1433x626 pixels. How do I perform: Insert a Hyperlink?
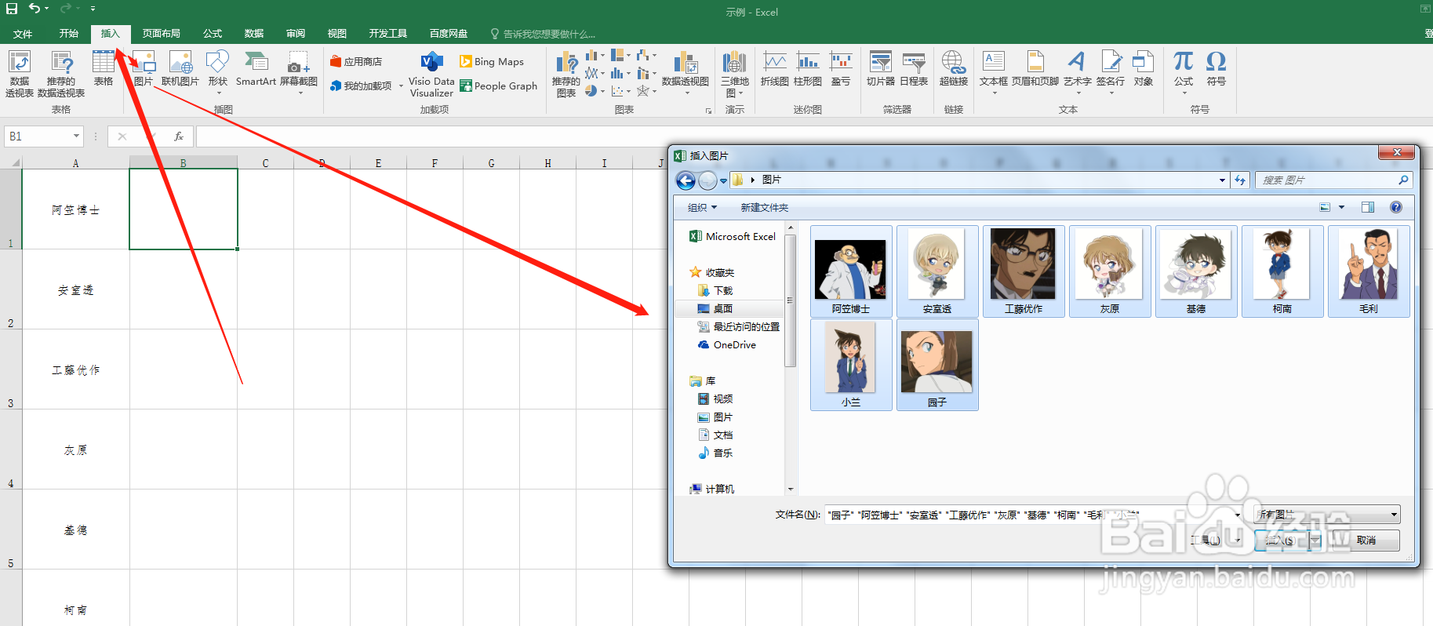[x=953, y=67]
